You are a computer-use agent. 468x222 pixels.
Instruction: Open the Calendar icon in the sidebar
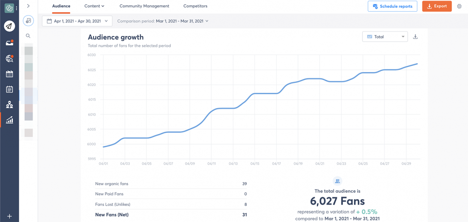9,74
